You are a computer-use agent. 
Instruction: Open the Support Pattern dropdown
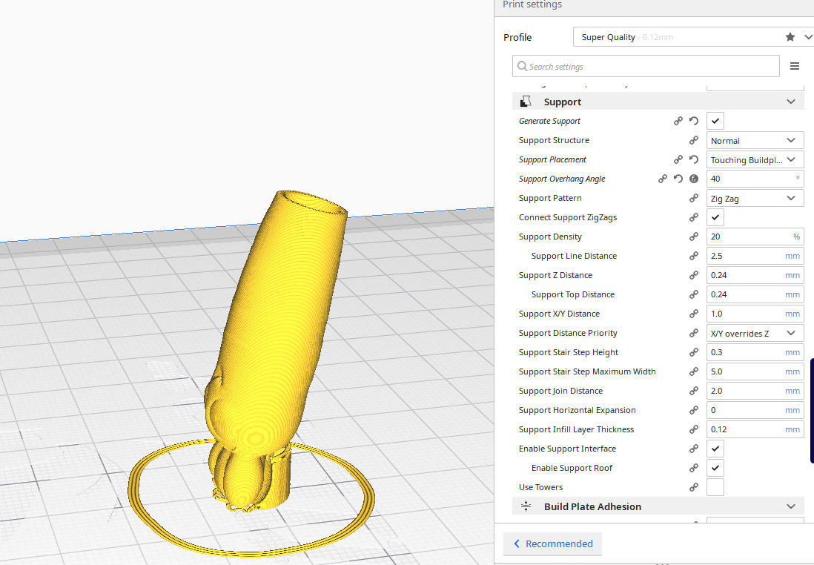click(x=755, y=198)
